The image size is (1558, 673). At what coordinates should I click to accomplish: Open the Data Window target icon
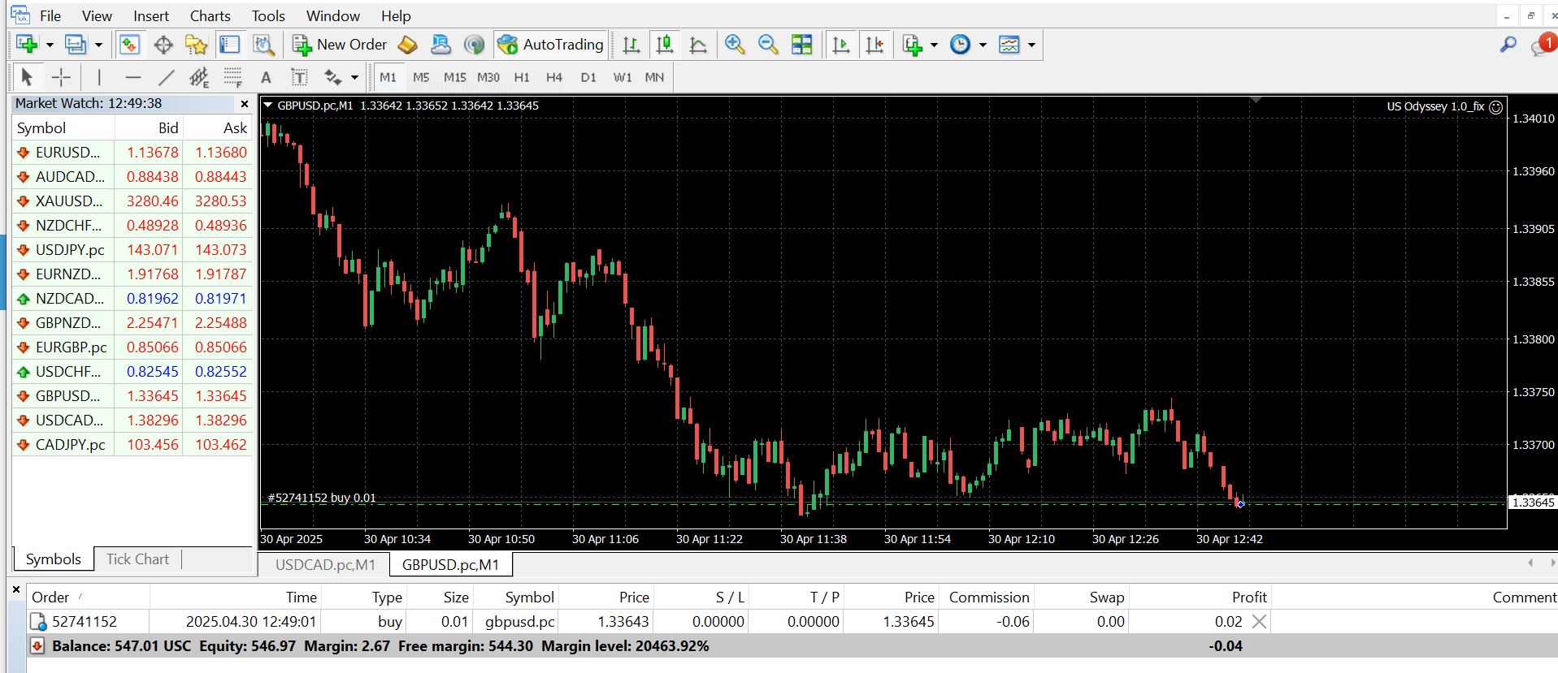click(x=163, y=45)
